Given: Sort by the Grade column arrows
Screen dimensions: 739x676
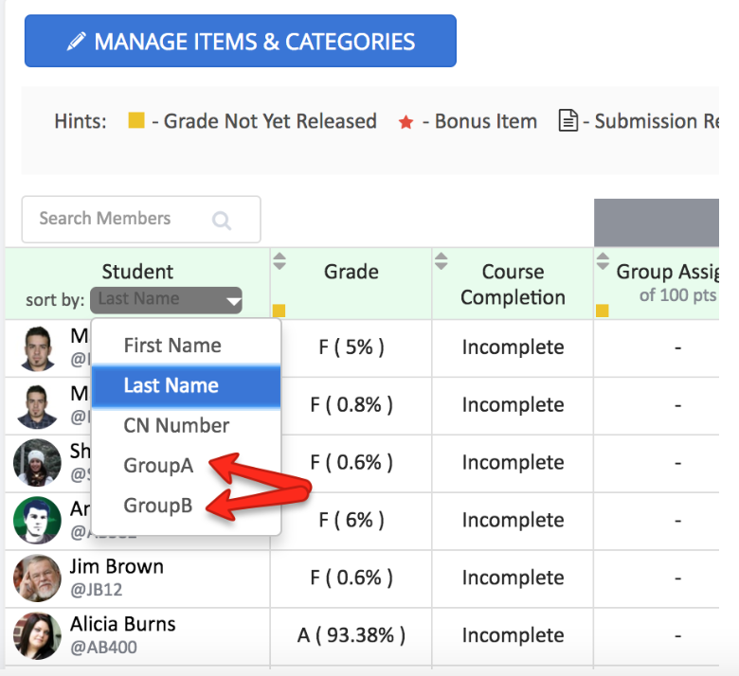Looking at the screenshot, I should coord(279,261).
